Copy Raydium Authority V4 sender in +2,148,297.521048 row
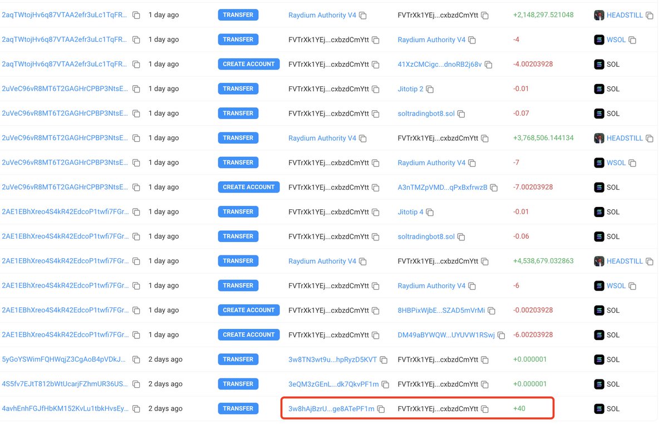The height and width of the screenshot is (424, 668). 363,16
